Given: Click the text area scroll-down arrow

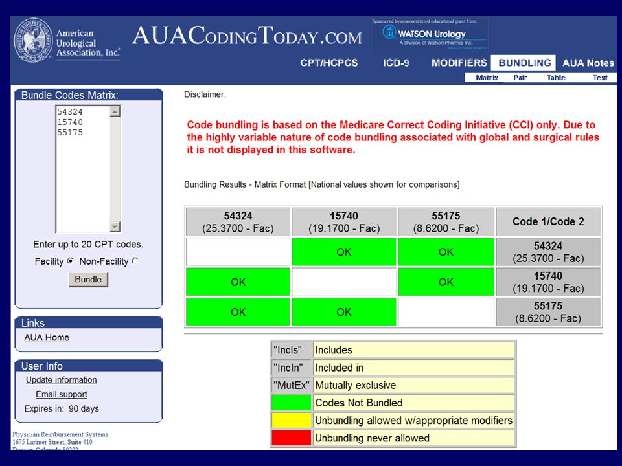Looking at the screenshot, I should click(x=115, y=227).
